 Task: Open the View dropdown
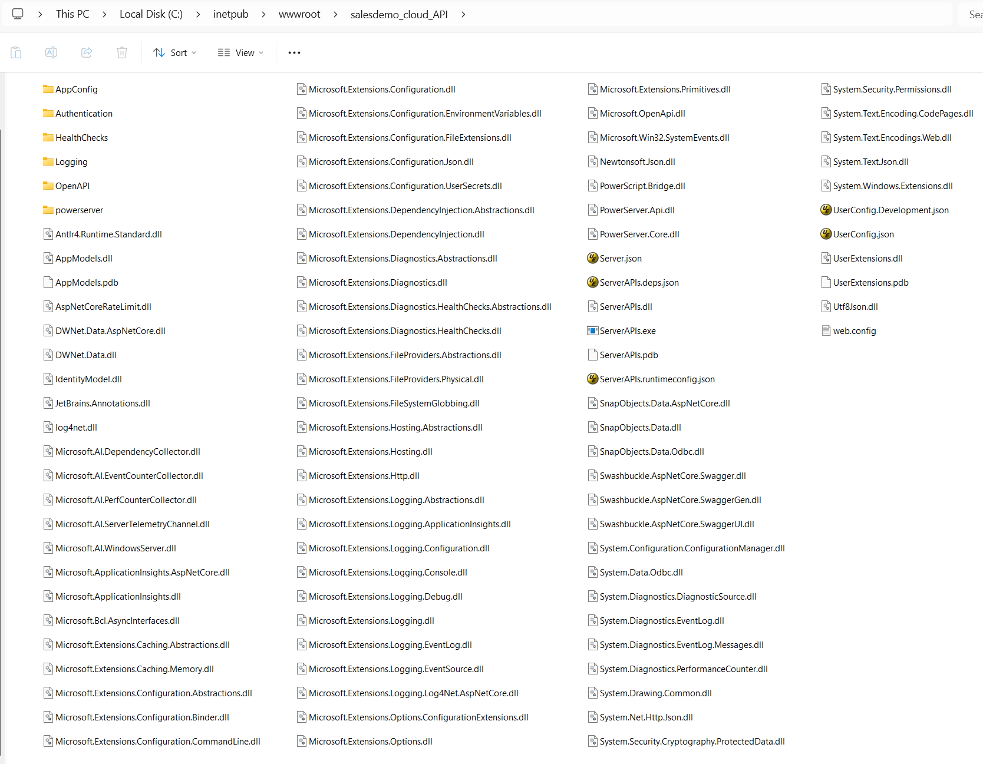click(x=240, y=52)
